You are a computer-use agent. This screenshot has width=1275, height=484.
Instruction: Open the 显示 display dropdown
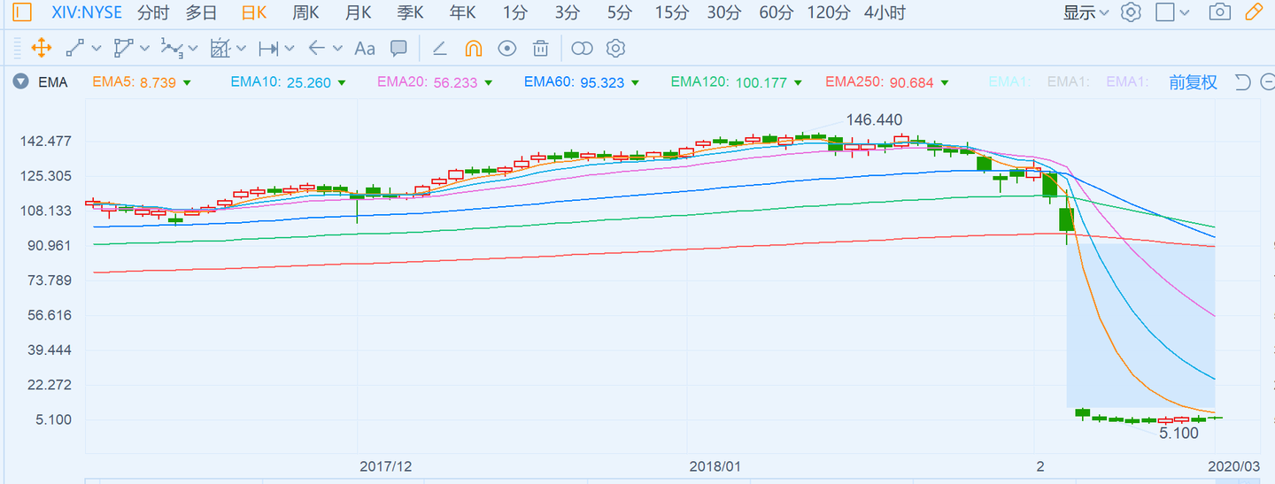[x=1086, y=12]
